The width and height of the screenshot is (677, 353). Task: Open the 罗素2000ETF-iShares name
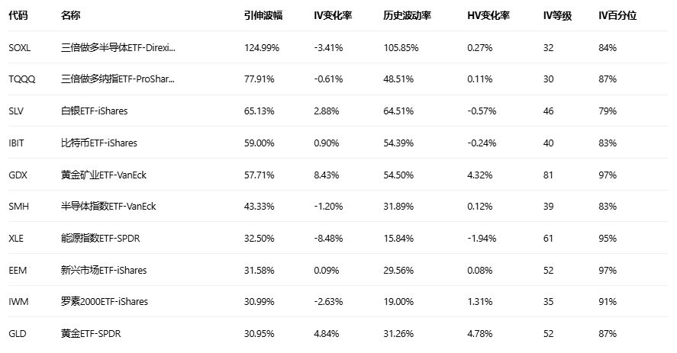(104, 301)
